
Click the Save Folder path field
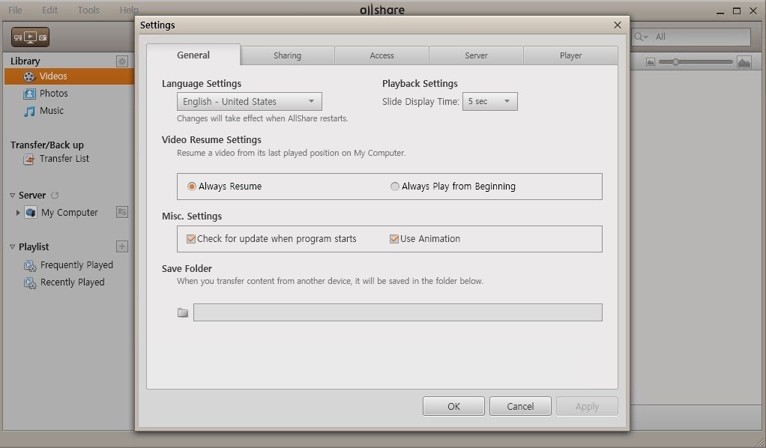coord(398,312)
